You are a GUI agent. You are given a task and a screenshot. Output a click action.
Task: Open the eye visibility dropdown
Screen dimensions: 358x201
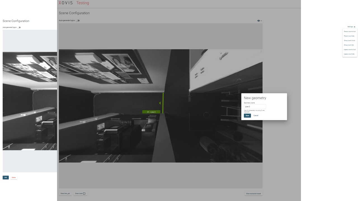point(260,21)
